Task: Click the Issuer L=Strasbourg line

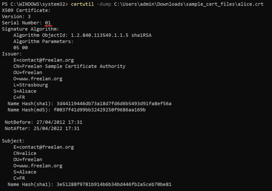Action: [31, 85]
